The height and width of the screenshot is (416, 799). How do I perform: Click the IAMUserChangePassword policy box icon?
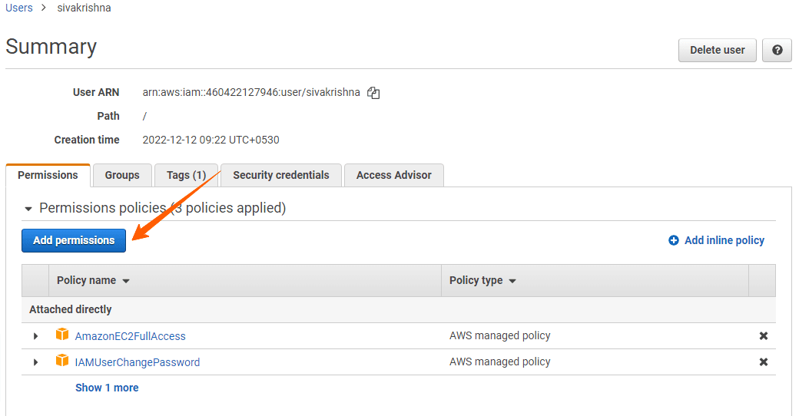(62, 362)
